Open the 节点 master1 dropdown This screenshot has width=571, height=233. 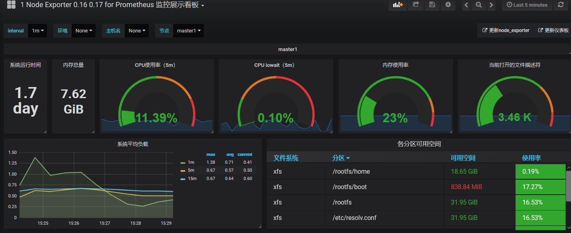tap(189, 30)
